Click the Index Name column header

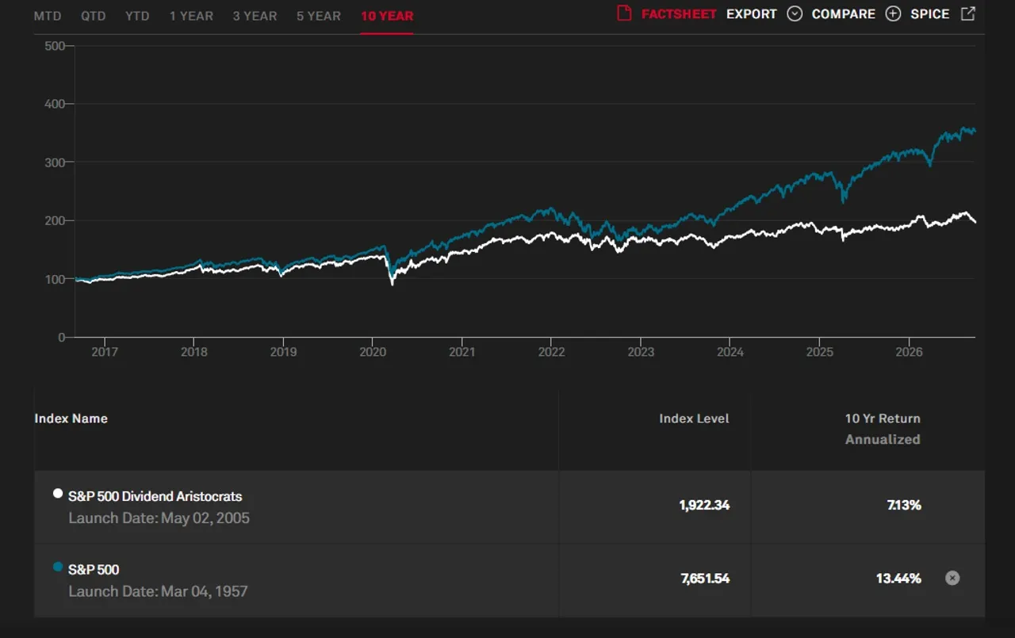pos(71,418)
